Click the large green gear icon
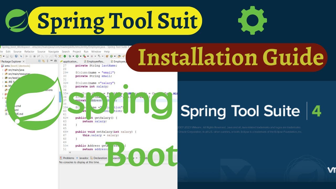336x189 pixels. click(x=253, y=20)
